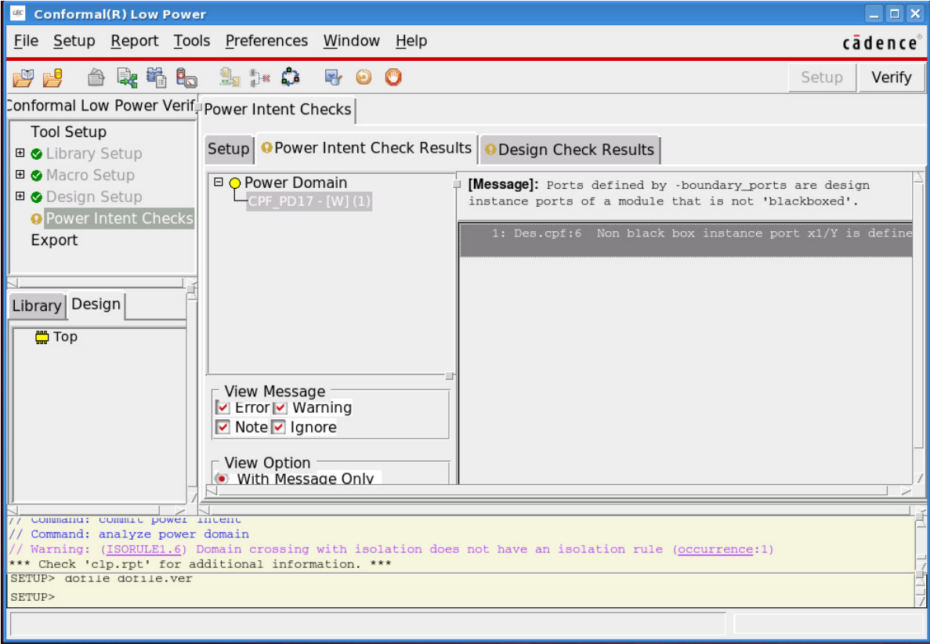The width and height of the screenshot is (930, 644).
Task: Turn off the Ignore message filter
Action: pos(280,427)
